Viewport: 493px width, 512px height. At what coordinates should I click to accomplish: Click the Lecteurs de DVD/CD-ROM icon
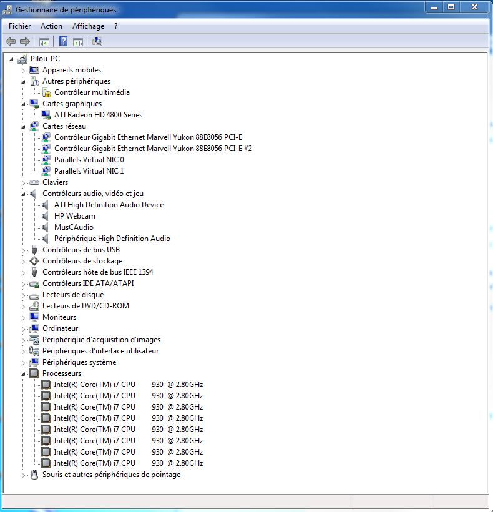[34, 306]
